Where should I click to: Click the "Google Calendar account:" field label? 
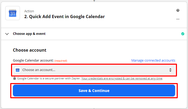click(33, 61)
